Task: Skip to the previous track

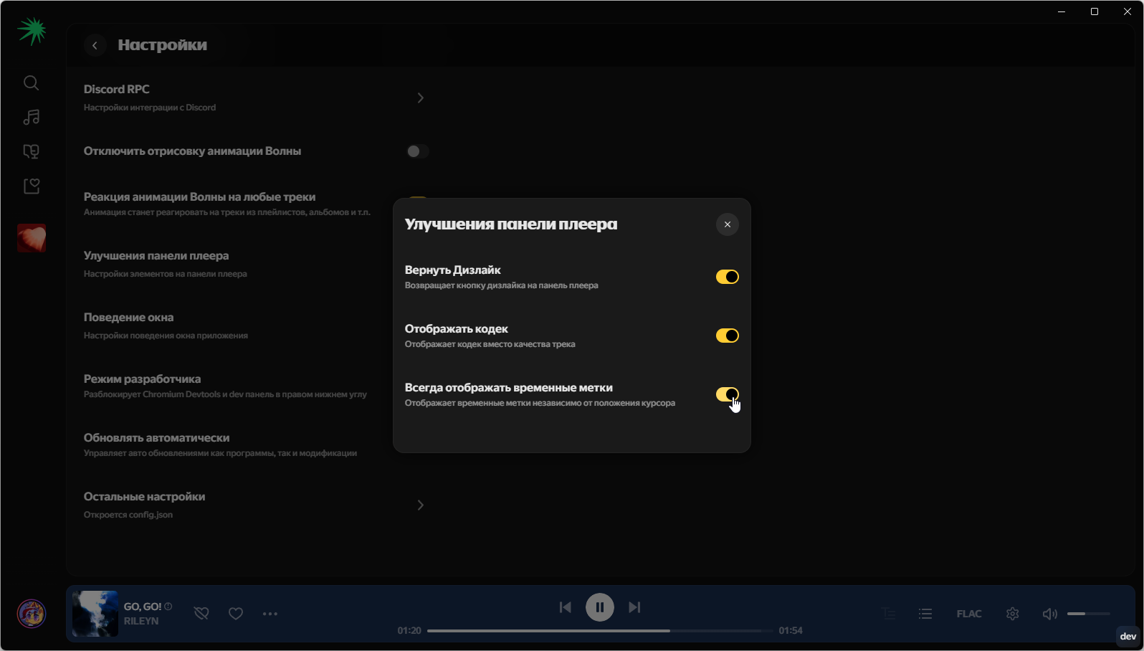Action: click(x=565, y=607)
